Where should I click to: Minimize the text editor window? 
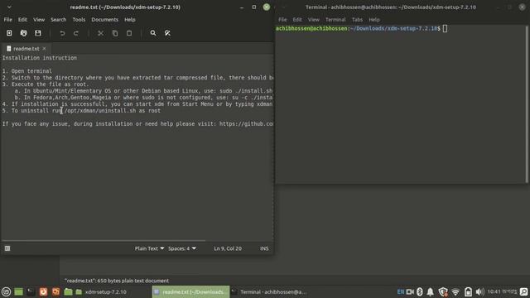(242, 7)
